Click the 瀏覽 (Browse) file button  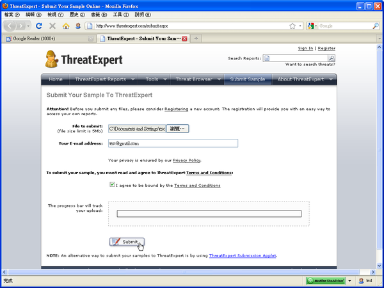[x=177, y=129]
